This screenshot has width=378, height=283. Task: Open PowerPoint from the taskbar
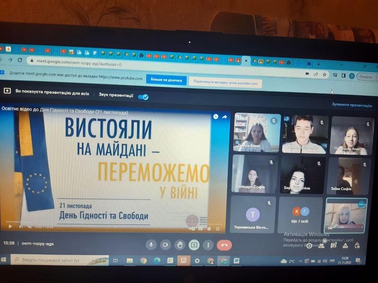coord(184,261)
